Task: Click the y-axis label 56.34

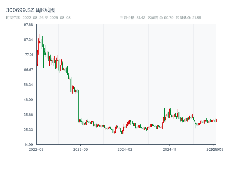Action: (x=28, y=85)
